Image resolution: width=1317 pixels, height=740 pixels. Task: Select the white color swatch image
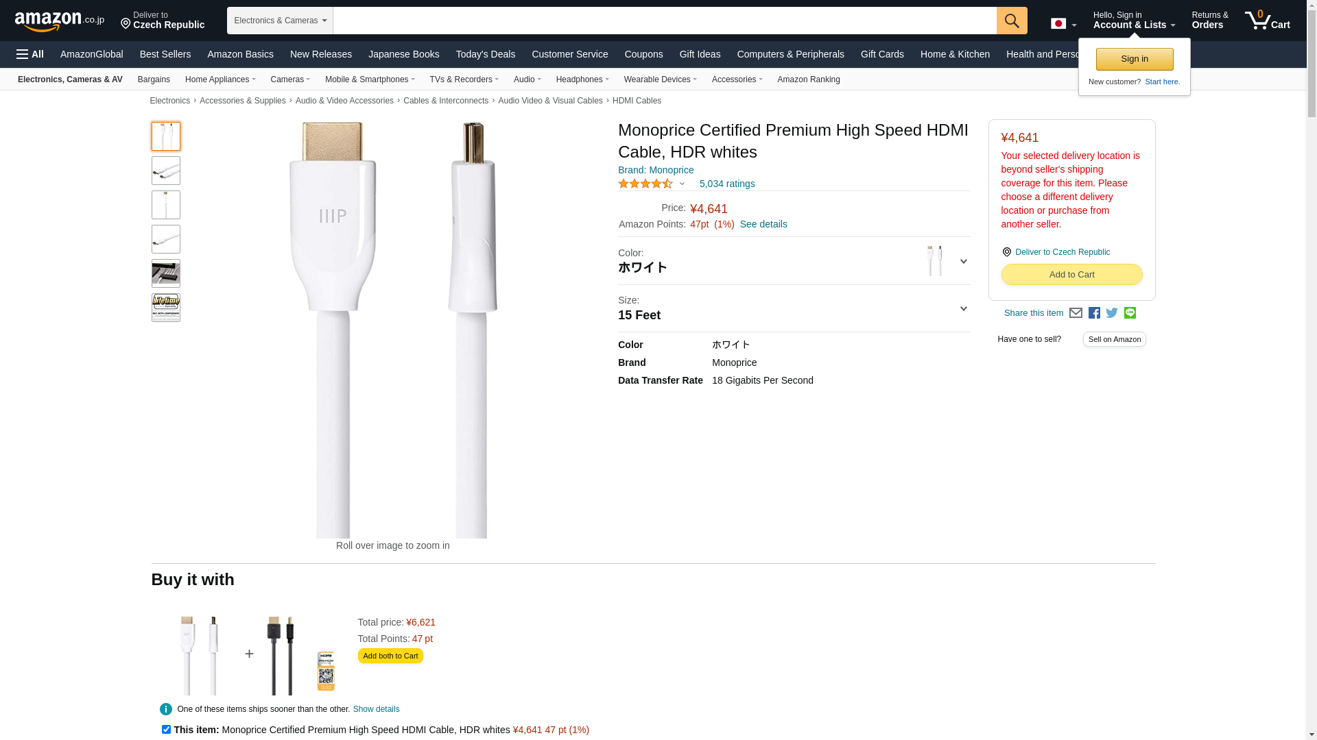click(x=934, y=261)
